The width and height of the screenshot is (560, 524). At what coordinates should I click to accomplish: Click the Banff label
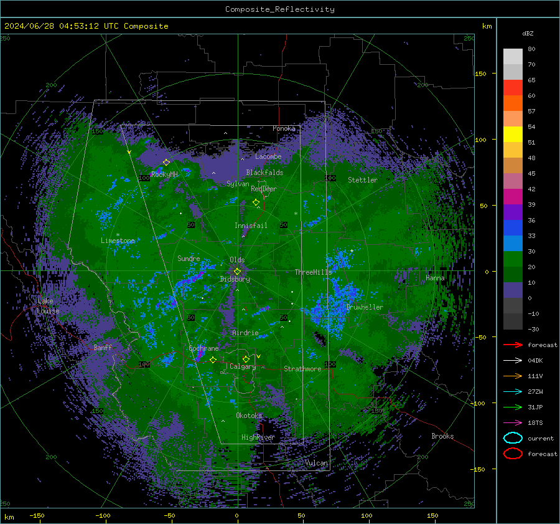click(x=103, y=347)
